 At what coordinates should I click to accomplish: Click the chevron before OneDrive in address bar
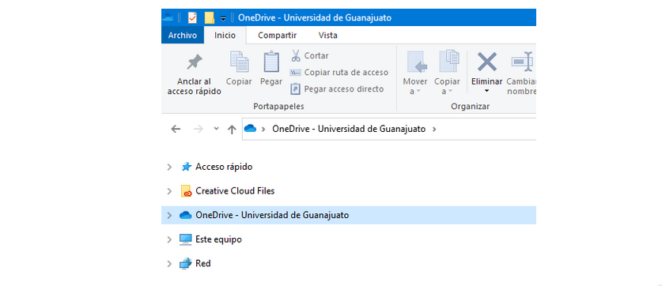(263, 129)
